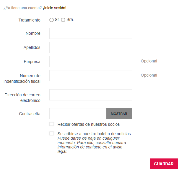Click the Apellidos field label
182x172 pixels.
click(32, 47)
